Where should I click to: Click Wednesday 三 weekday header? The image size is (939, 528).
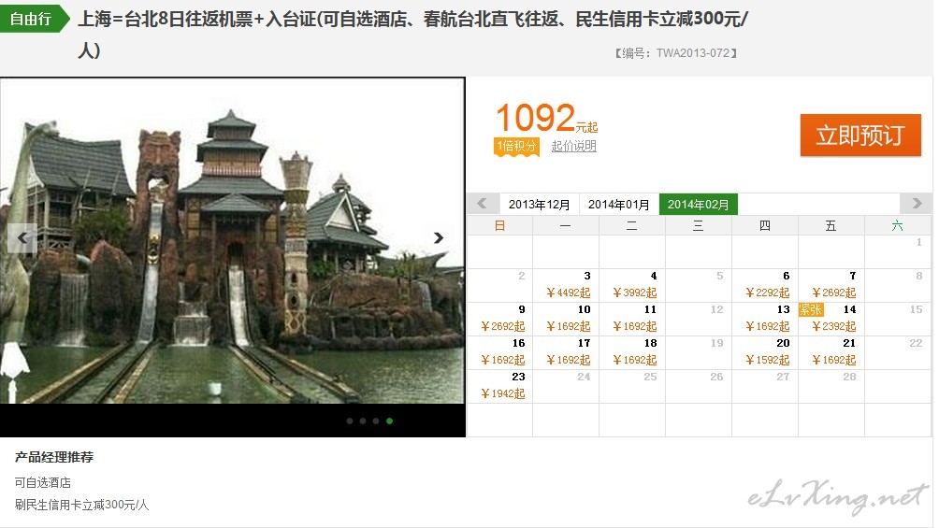699,226
